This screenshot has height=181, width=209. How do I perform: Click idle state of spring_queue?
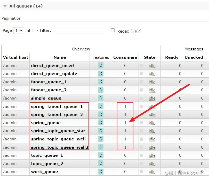(x=152, y=123)
